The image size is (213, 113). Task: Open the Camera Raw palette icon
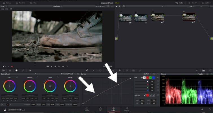(x=3, y=70)
